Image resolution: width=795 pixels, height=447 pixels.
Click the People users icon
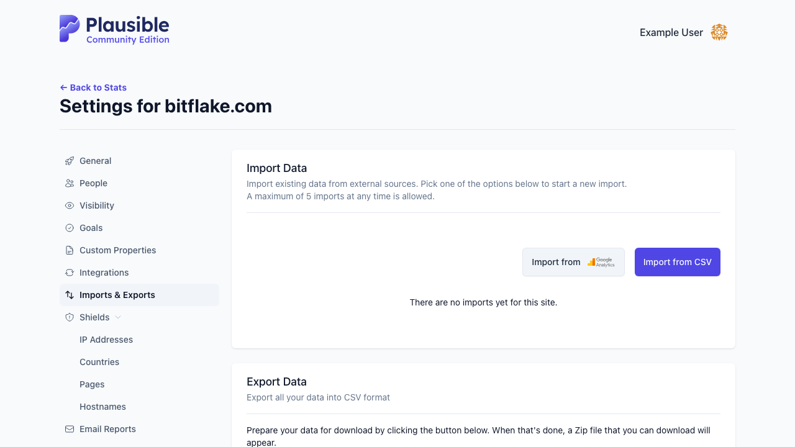tap(70, 183)
